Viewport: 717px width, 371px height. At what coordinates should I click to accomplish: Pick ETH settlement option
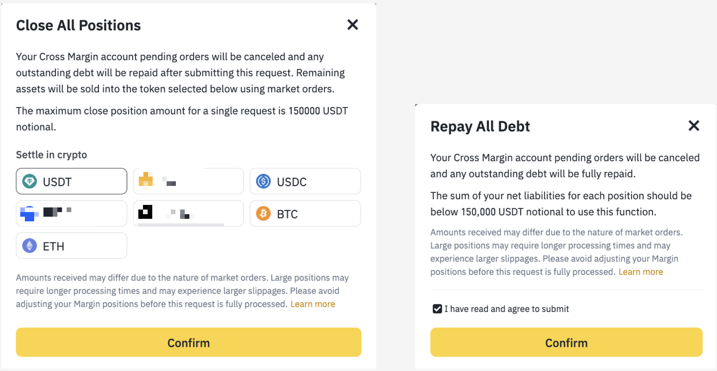pyautogui.click(x=71, y=245)
